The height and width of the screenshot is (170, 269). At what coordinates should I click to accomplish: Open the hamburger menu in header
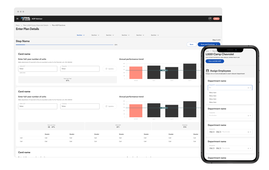(x=17, y=19)
